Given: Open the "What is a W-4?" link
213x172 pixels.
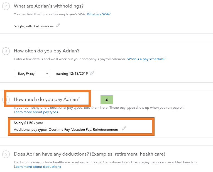Looking at the screenshot, I should point(99,14).
